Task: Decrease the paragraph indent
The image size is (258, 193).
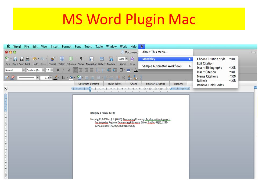Action: tap(109, 70)
